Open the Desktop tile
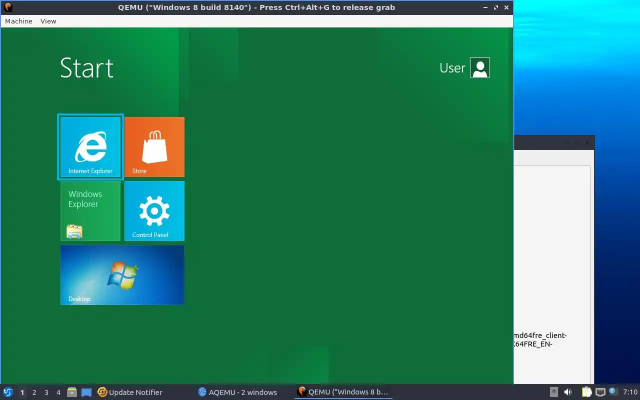640x400 pixels. [x=122, y=275]
